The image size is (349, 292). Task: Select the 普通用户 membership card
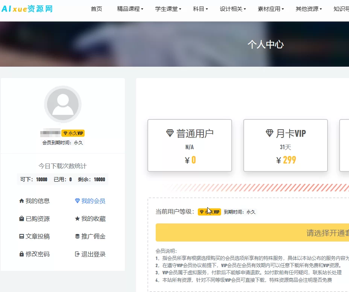pyautogui.click(x=190, y=145)
